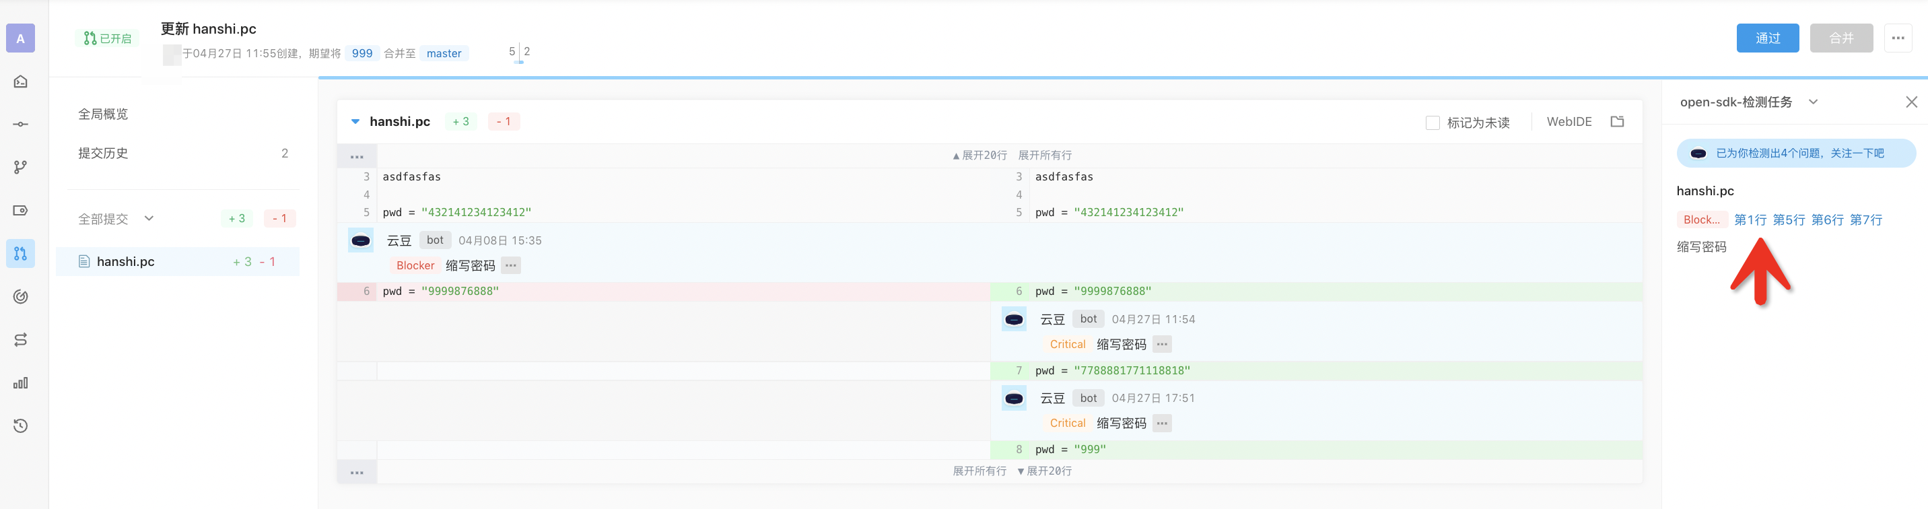Open the radar target sidebar icon
1928x509 pixels.
pos(20,296)
